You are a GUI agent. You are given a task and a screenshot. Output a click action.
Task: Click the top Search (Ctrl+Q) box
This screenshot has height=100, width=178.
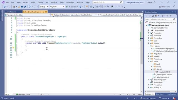[107, 2]
